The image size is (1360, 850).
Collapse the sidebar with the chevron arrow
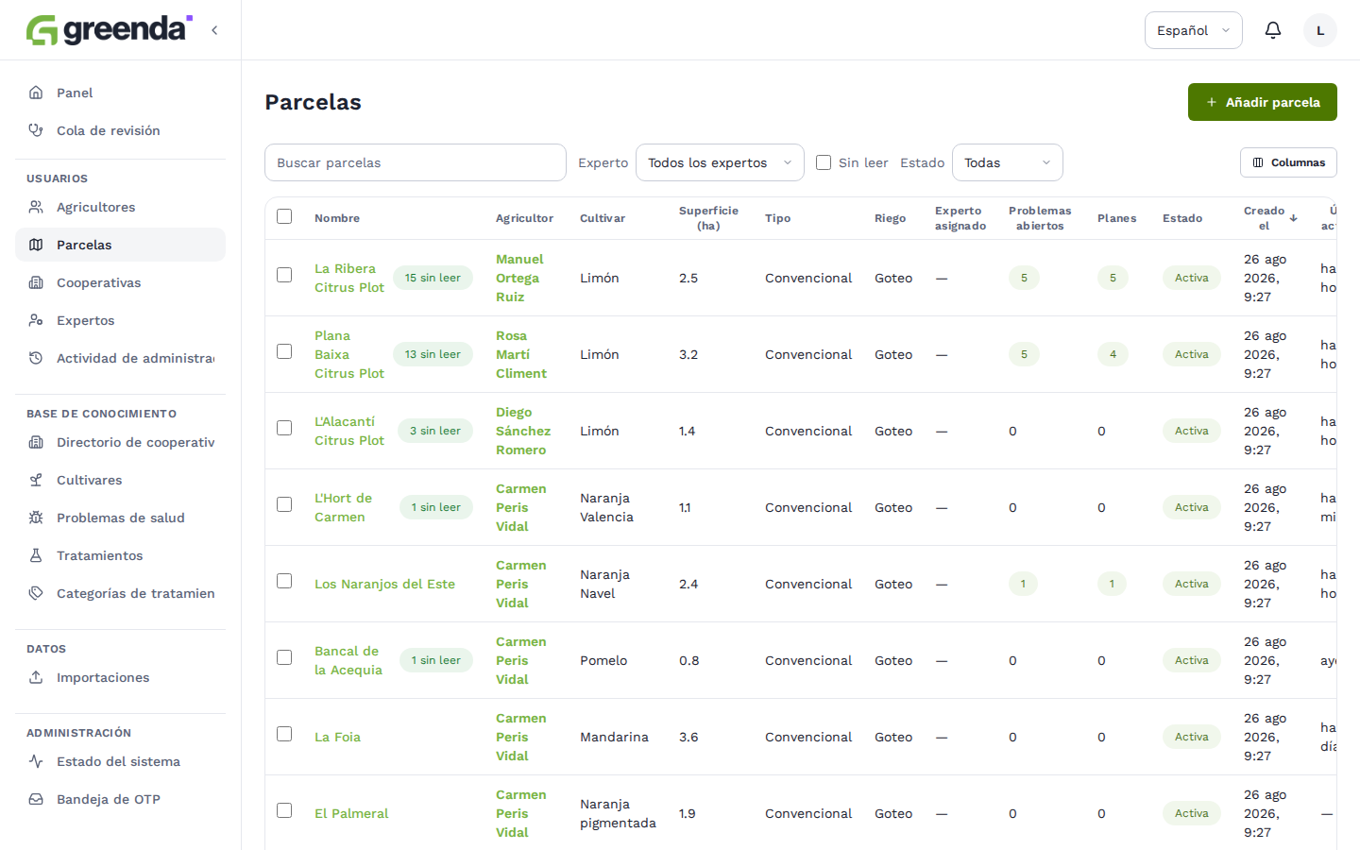[x=214, y=30]
